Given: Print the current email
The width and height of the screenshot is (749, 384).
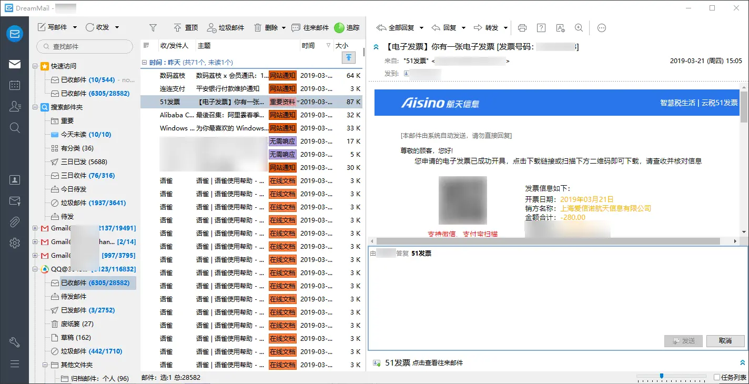Looking at the screenshot, I should click(x=522, y=27).
